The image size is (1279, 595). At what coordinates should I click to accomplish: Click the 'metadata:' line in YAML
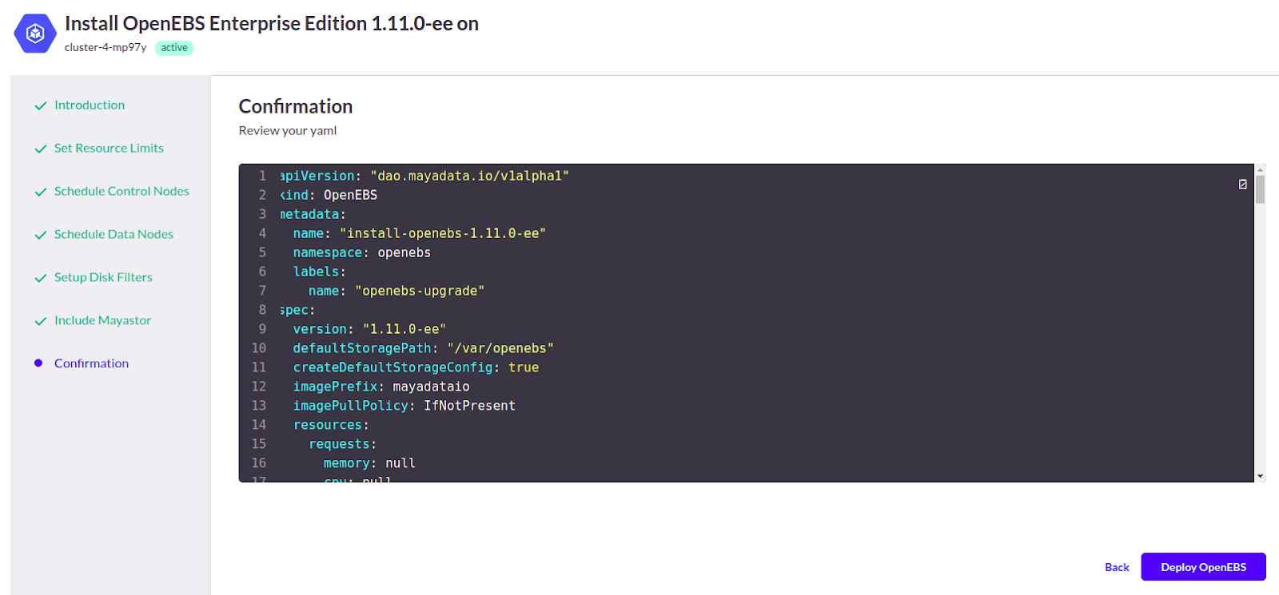[x=313, y=214]
